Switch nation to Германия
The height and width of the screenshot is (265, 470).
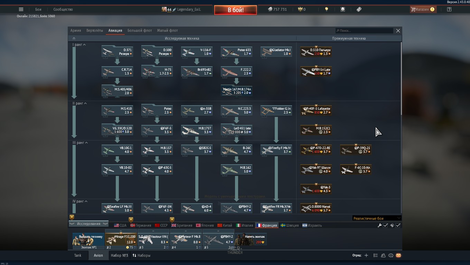tap(140, 225)
